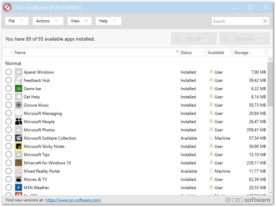This screenshot has width=276, height=207.
Task: Sort by the selection column header
Action: (8, 52)
